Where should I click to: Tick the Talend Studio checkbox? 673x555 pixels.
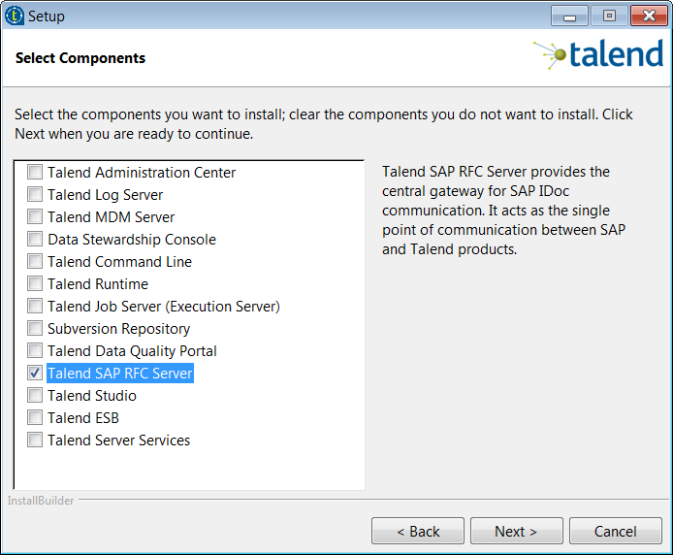click(35, 396)
